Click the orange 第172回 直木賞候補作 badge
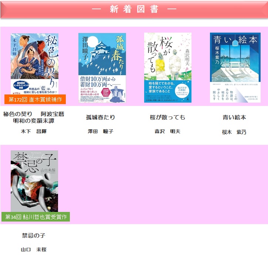Viewport: 268px width, 256px height. (x=35, y=99)
